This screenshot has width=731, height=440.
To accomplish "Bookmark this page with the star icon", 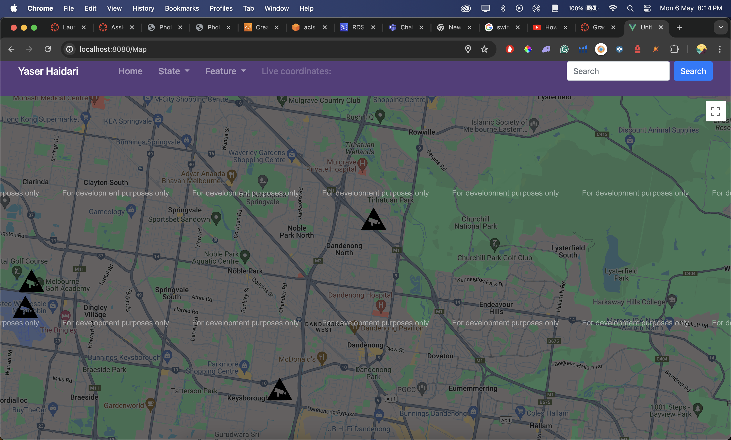I will pos(484,49).
